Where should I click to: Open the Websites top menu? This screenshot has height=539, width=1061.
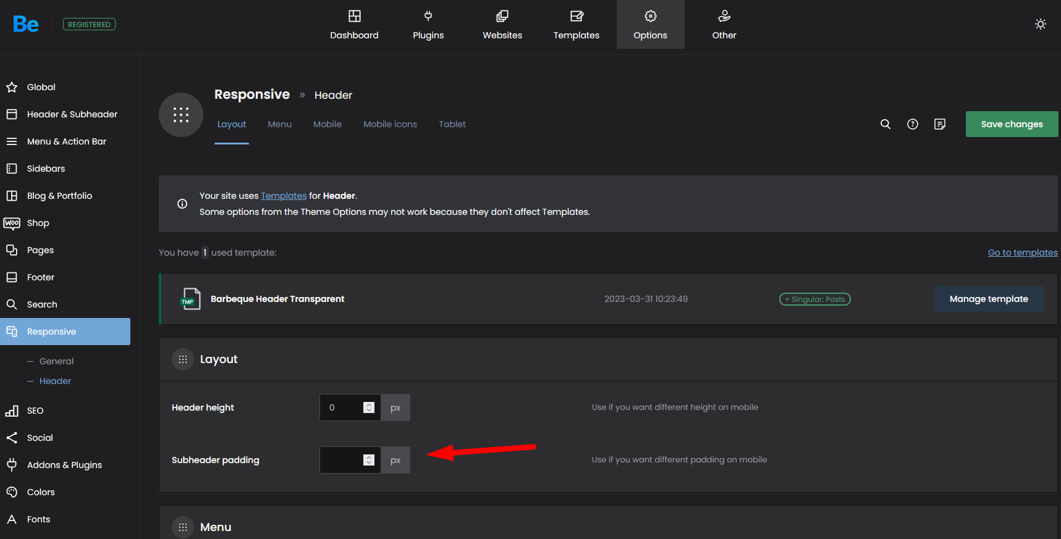click(x=502, y=25)
